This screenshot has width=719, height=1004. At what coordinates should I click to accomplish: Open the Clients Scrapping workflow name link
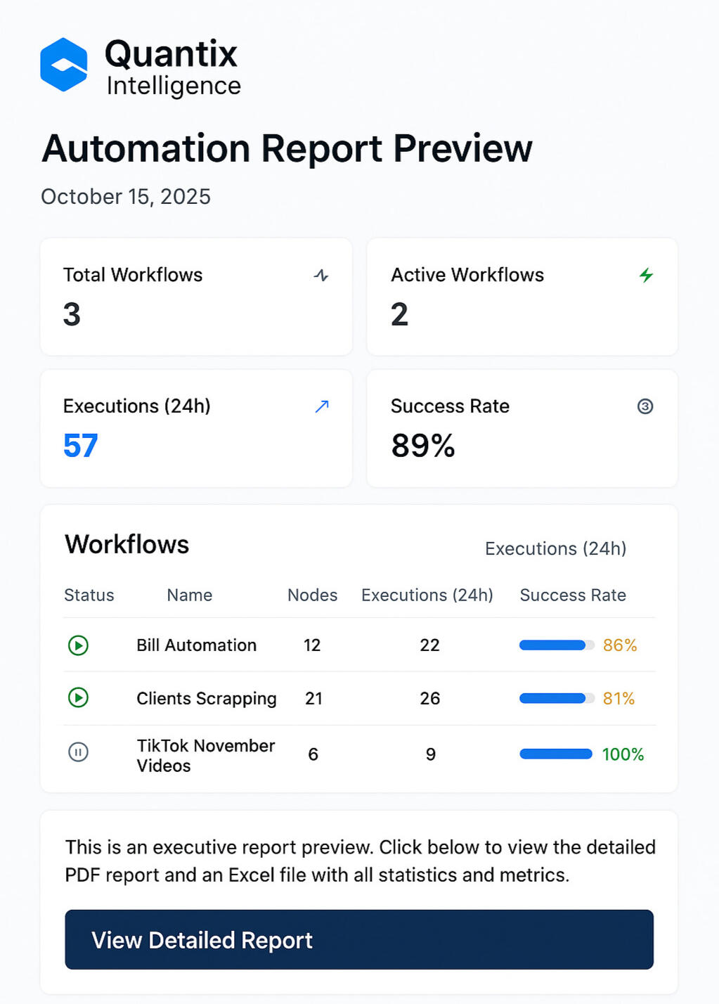[206, 698]
